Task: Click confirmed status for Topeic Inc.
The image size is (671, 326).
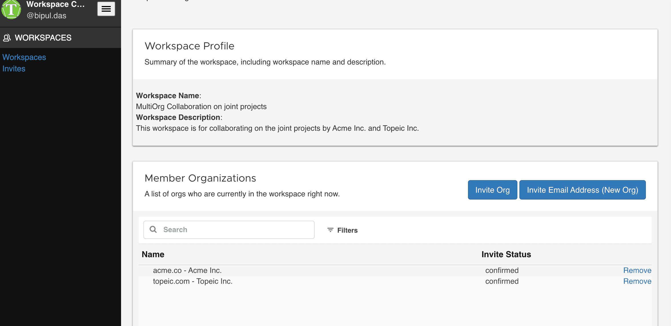Action: [x=502, y=281]
